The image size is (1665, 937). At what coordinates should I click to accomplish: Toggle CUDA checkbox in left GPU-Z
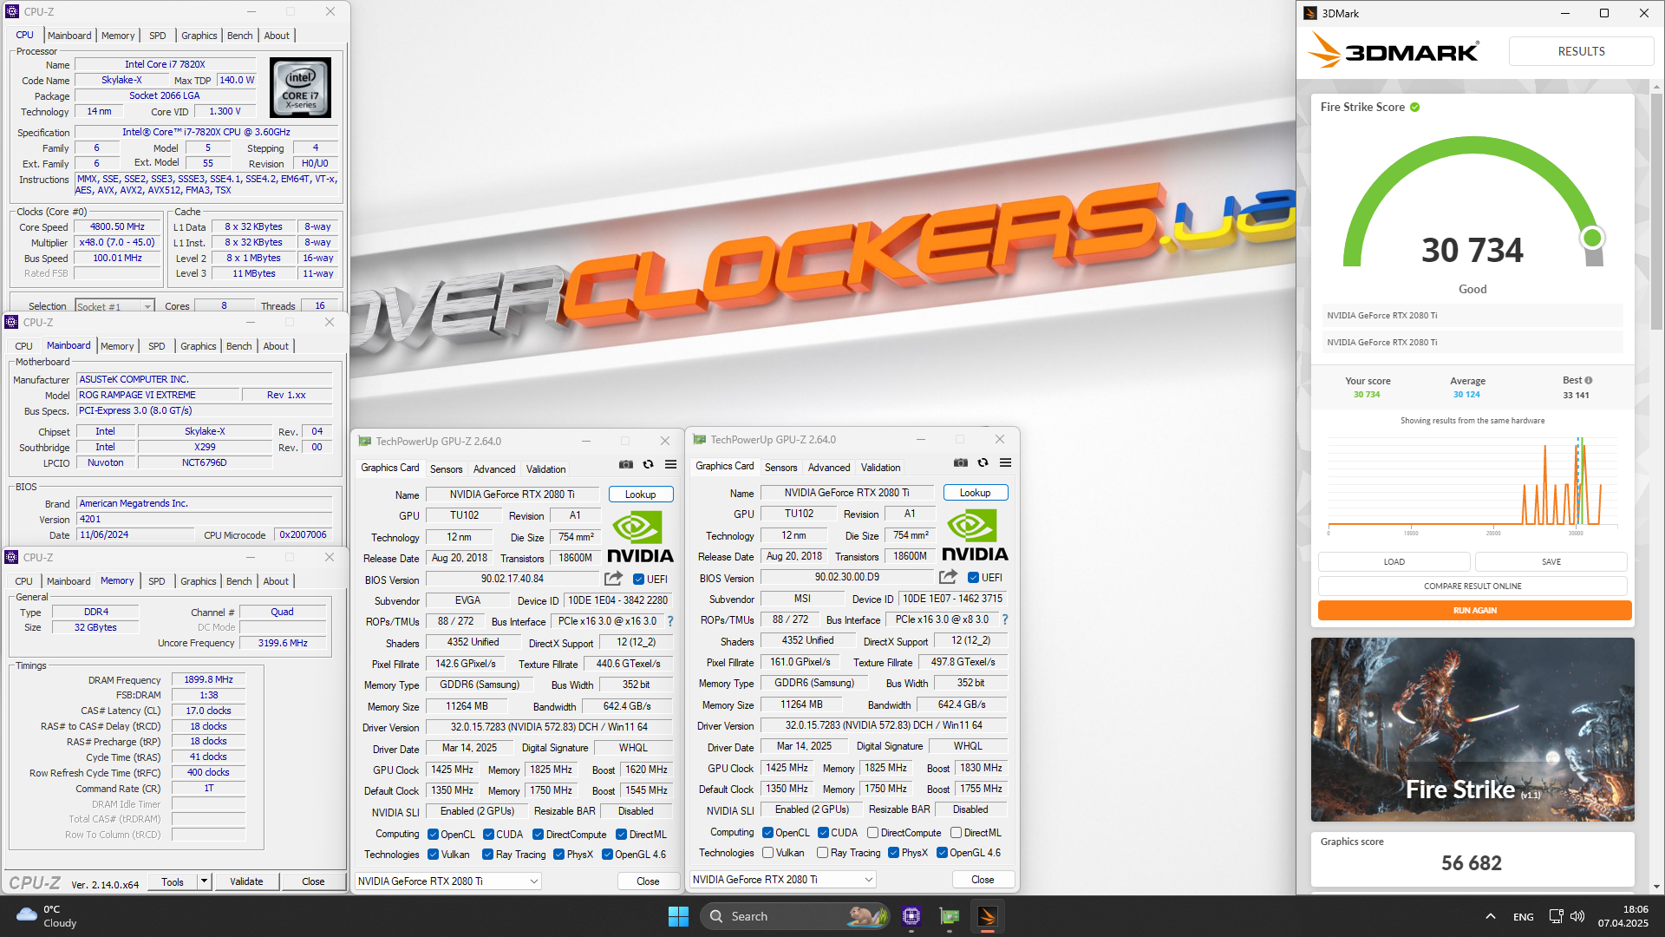coord(488,835)
